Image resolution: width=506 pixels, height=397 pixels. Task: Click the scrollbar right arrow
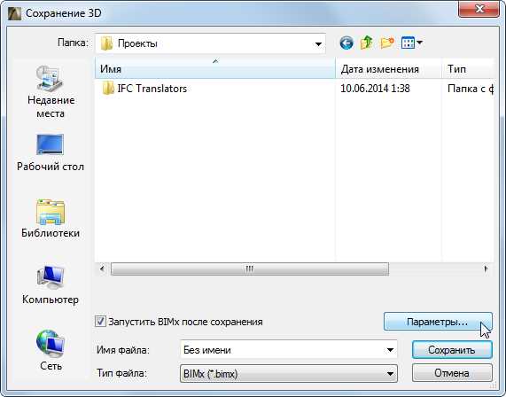[487, 269]
